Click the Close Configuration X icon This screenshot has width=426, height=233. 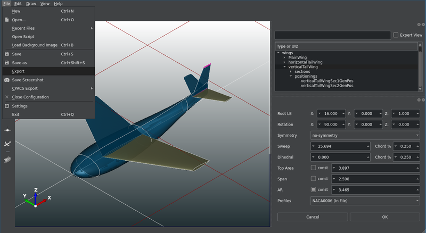6,97
